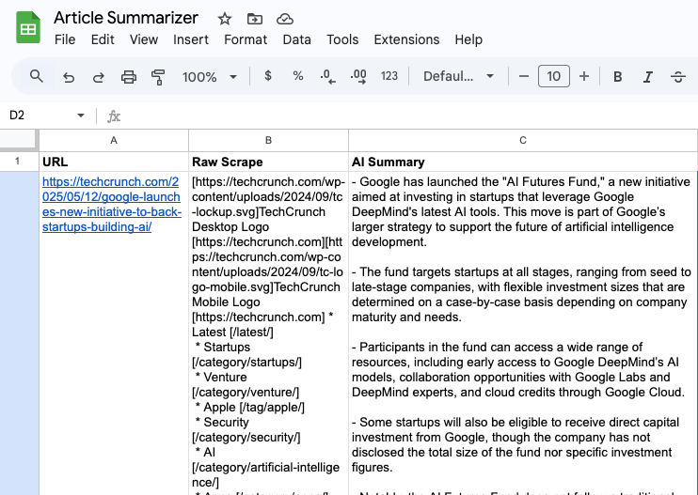Open more number formats 123
Viewport: 698px width, 495px height.
coord(389,76)
